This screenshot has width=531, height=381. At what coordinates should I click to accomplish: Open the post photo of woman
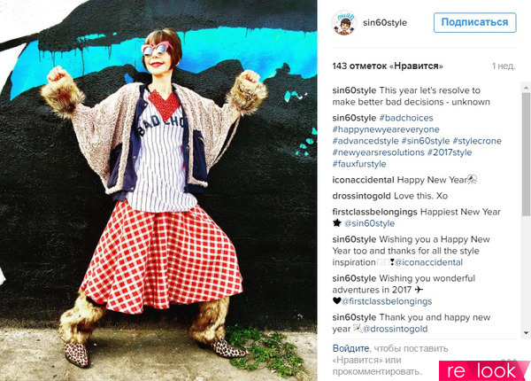pos(158,190)
